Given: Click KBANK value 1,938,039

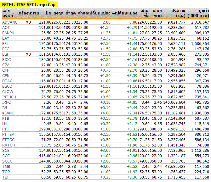Looking at the screenshot, I should point(200,113).
